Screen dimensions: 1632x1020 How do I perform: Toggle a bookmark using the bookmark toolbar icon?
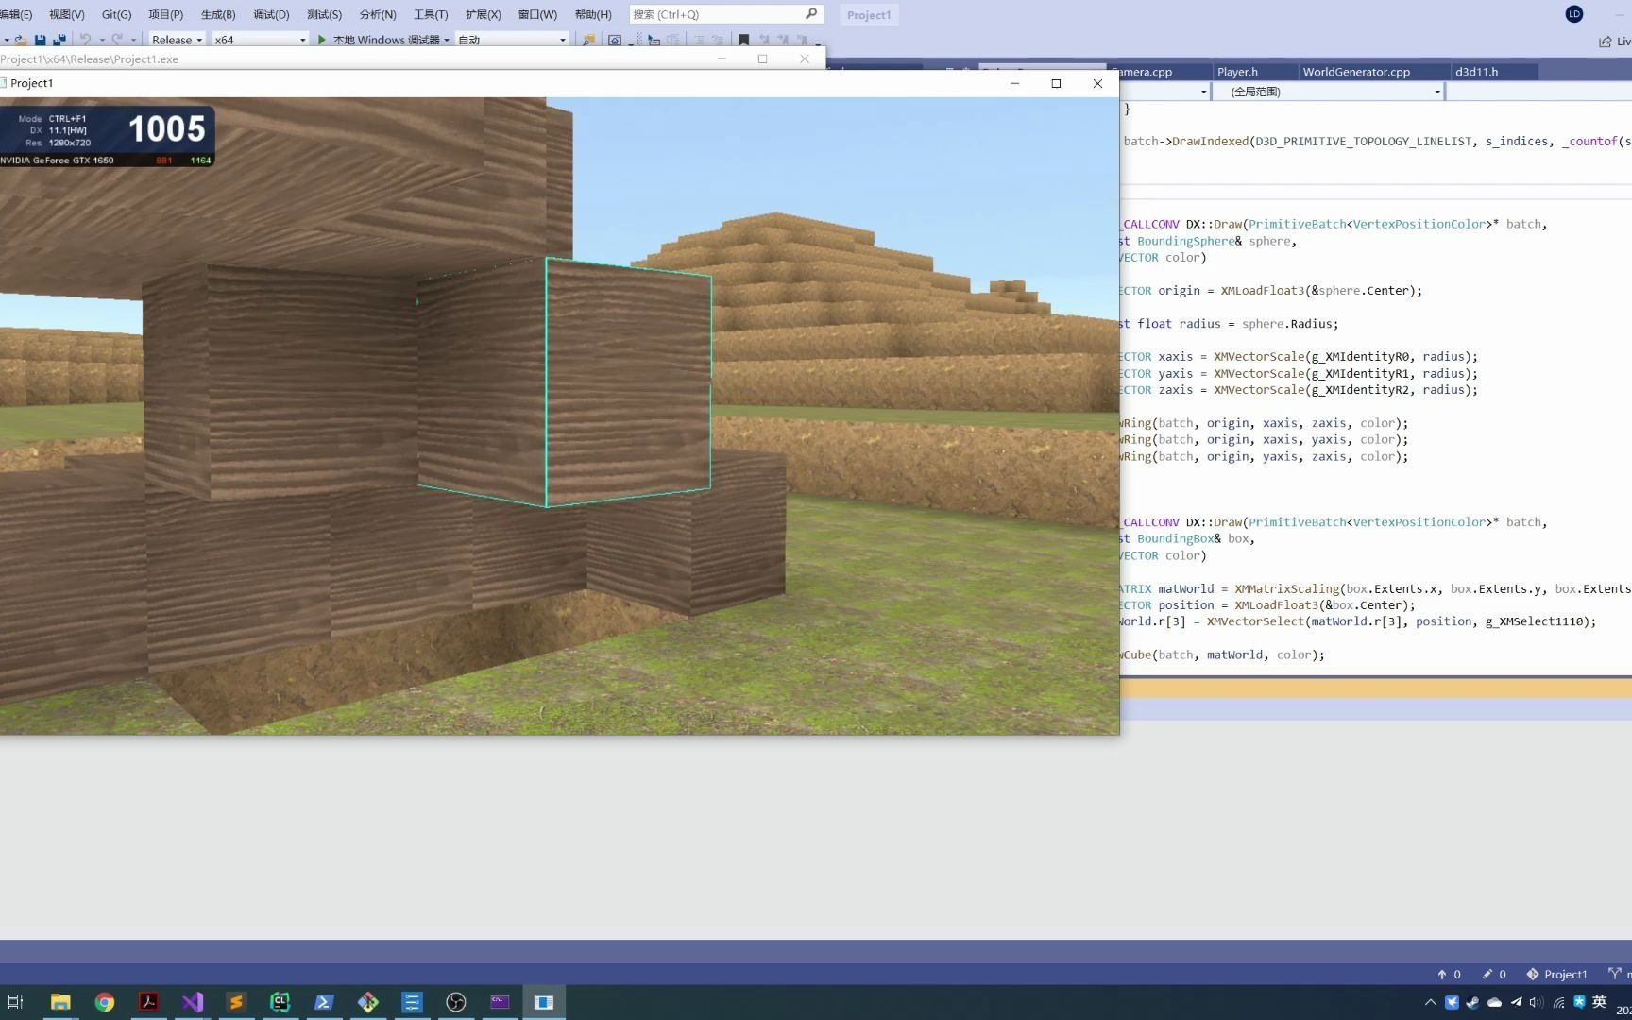744,40
